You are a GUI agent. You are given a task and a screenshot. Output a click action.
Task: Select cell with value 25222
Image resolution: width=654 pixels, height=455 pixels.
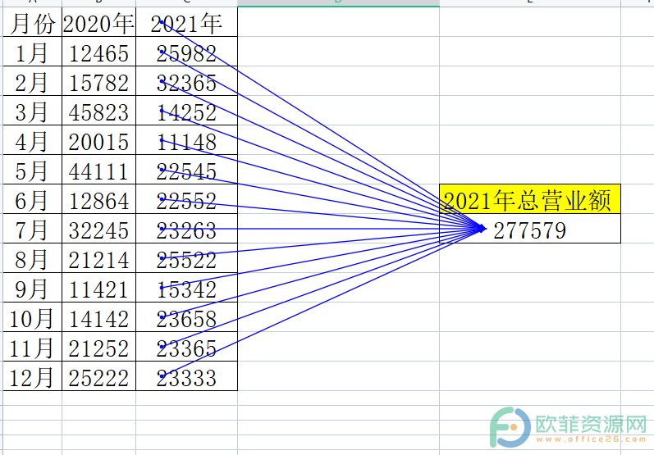point(98,376)
